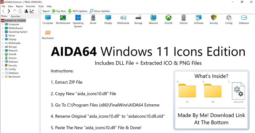Open the graph chart toolbar icon
This screenshot has width=255, height=133.
point(32,11)
